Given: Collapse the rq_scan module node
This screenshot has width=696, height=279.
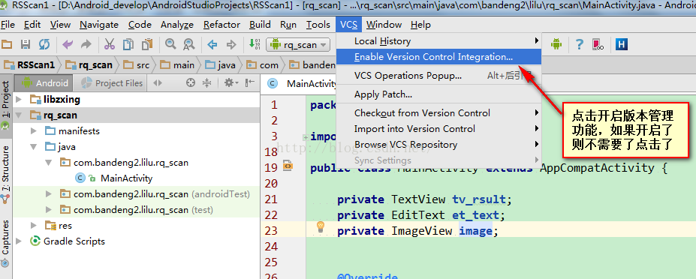Looking at the screenshot, I should tap(18, 115).
